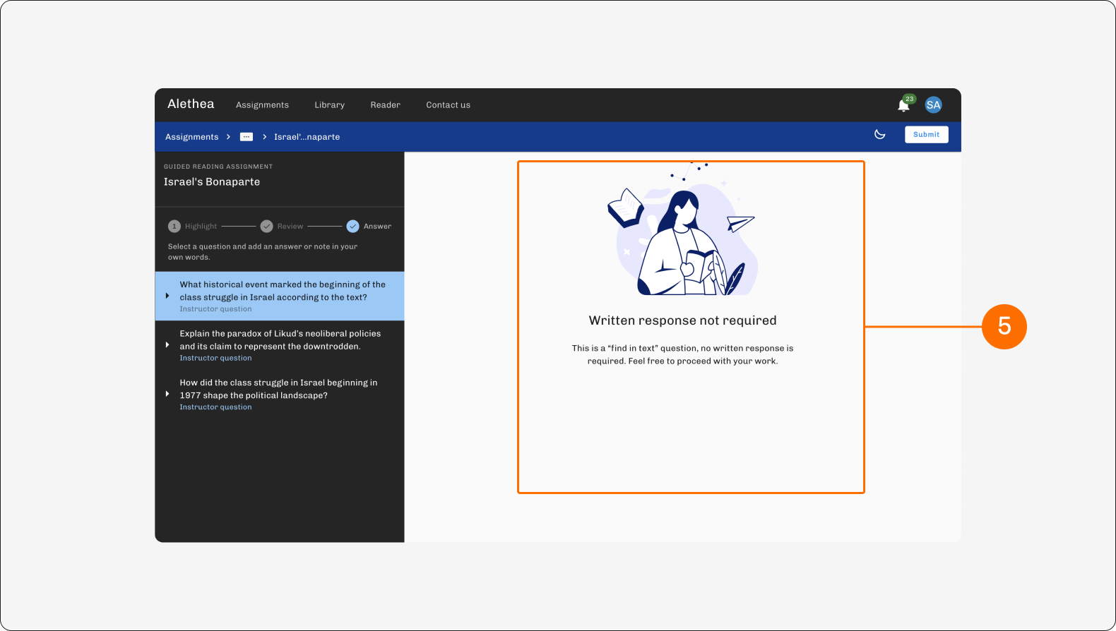Select the Answer step checkmark
Screen dimensions: 1116x631
click(352, 227)
